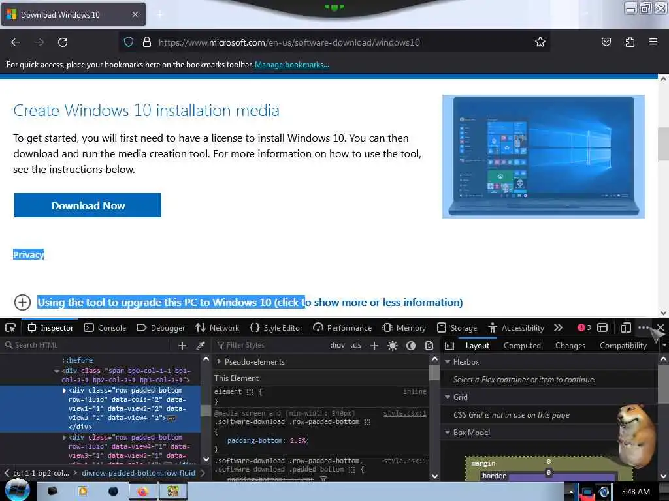Show all sidebar tabs dropdown
Image resolution: width=669 pixels, height=501 pixels.
click(664, 346)
